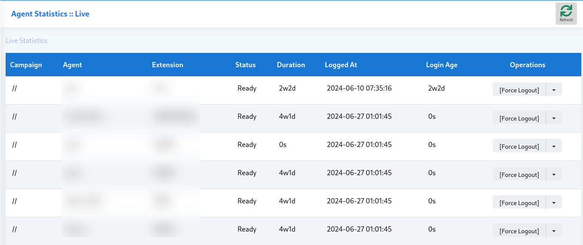The width and height of the screenshot is (583, 245).
Task: Select the Agent column header
Action: click(x=72, y=65)
